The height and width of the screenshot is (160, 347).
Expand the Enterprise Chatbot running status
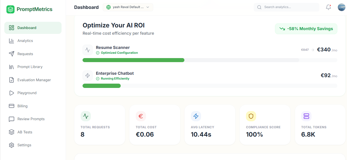click(x=113, y=79)
